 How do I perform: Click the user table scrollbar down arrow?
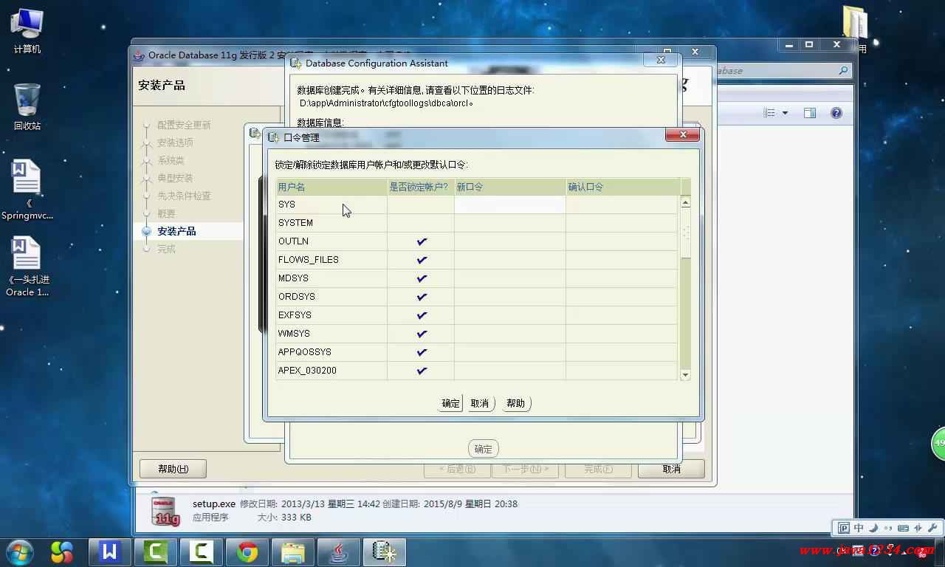(x=685, y=375)
